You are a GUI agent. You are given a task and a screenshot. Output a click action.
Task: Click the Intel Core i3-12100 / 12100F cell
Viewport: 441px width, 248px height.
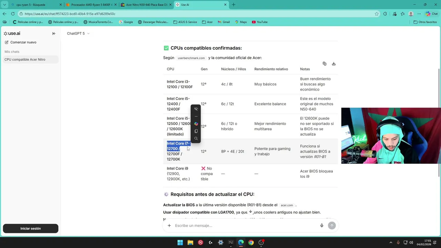(180, 84)
